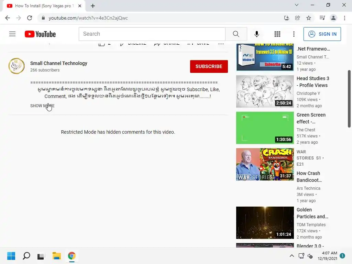Bookmark this page with star icon
Screen dimensions: 352x264
click(309, 18)
